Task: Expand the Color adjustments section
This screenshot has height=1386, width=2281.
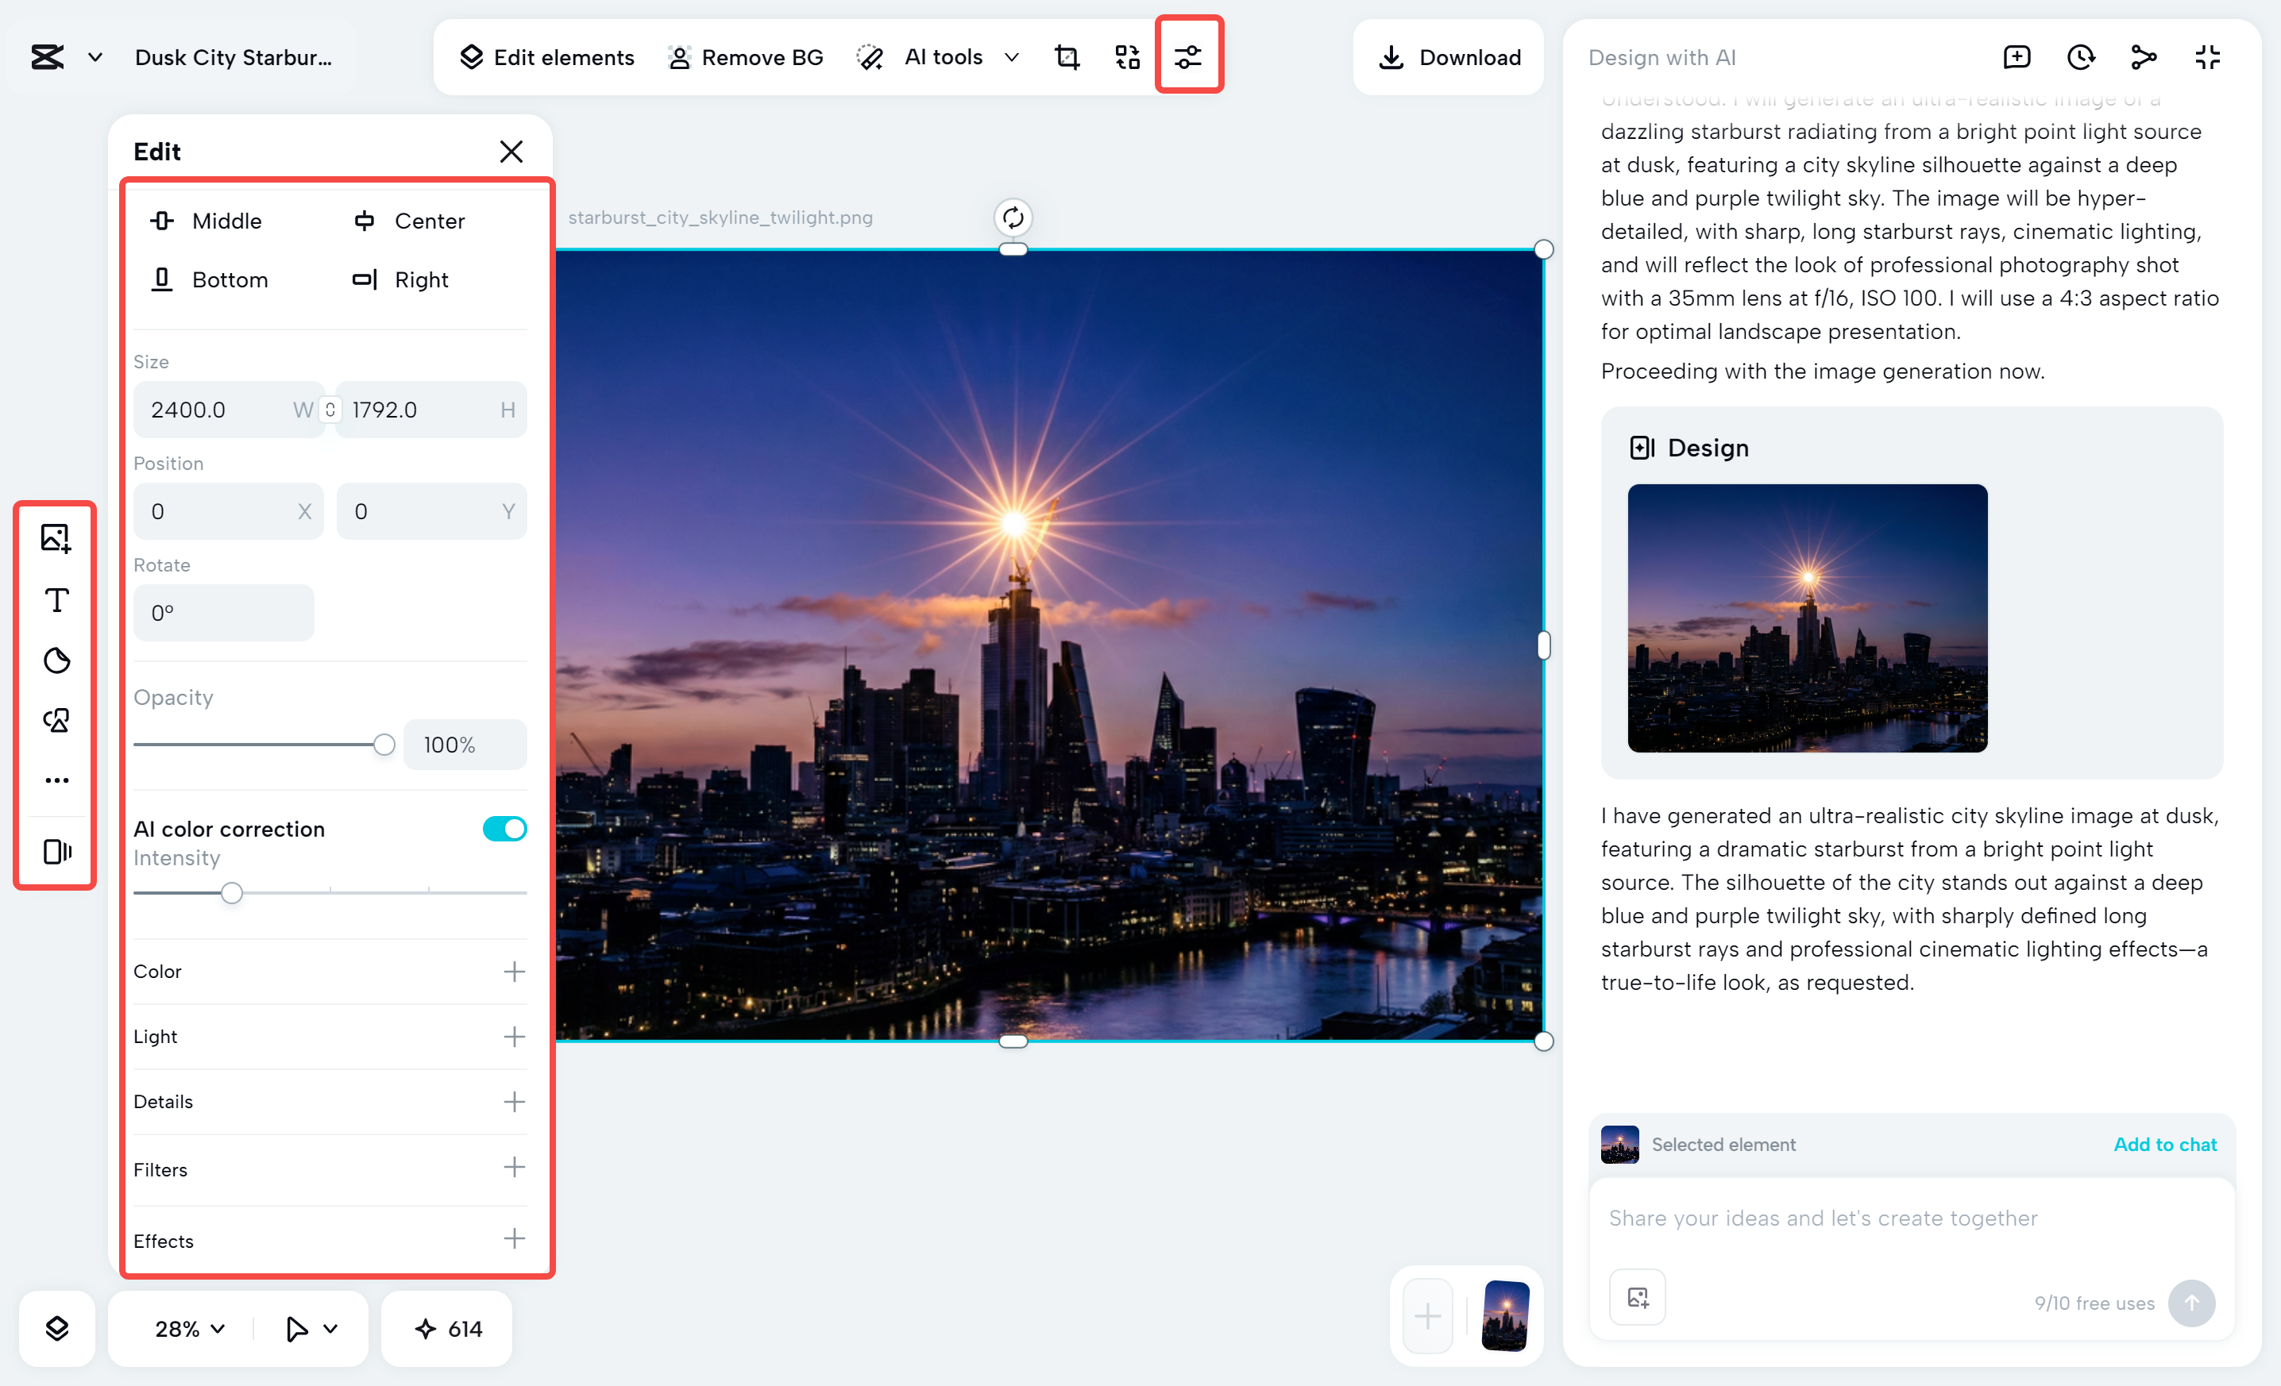Action: point(514,972)
